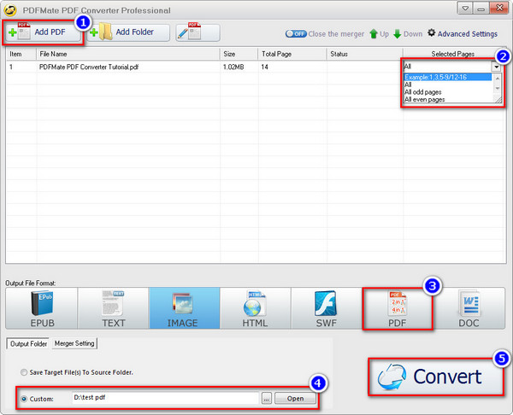Viewport: 513px width, 415px height.
Task: Browse output folder with ellipsis button
Action: (267, 398)
